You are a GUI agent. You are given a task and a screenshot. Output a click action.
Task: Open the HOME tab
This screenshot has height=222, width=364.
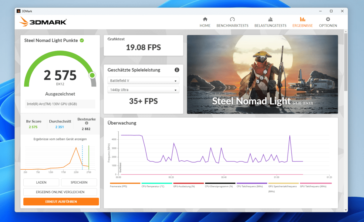click(205, 26)
